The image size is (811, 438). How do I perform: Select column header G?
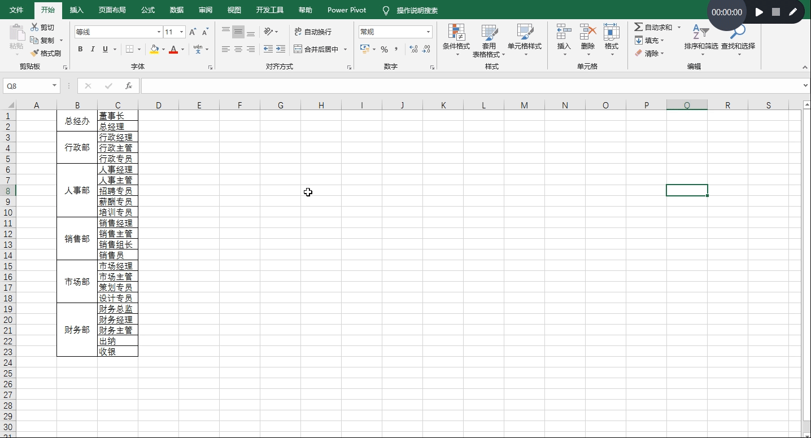(280, 105)
